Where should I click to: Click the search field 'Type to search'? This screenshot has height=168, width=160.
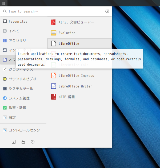click(x=56, y=11)
